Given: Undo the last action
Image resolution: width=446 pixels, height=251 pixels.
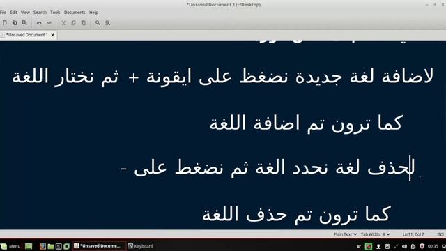Looking at the screenshot, I should pyautogui.click(x=39, y=22).
